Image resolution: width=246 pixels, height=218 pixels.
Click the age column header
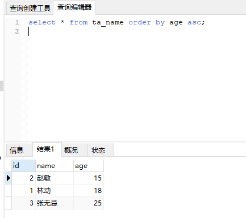point(89,166)
